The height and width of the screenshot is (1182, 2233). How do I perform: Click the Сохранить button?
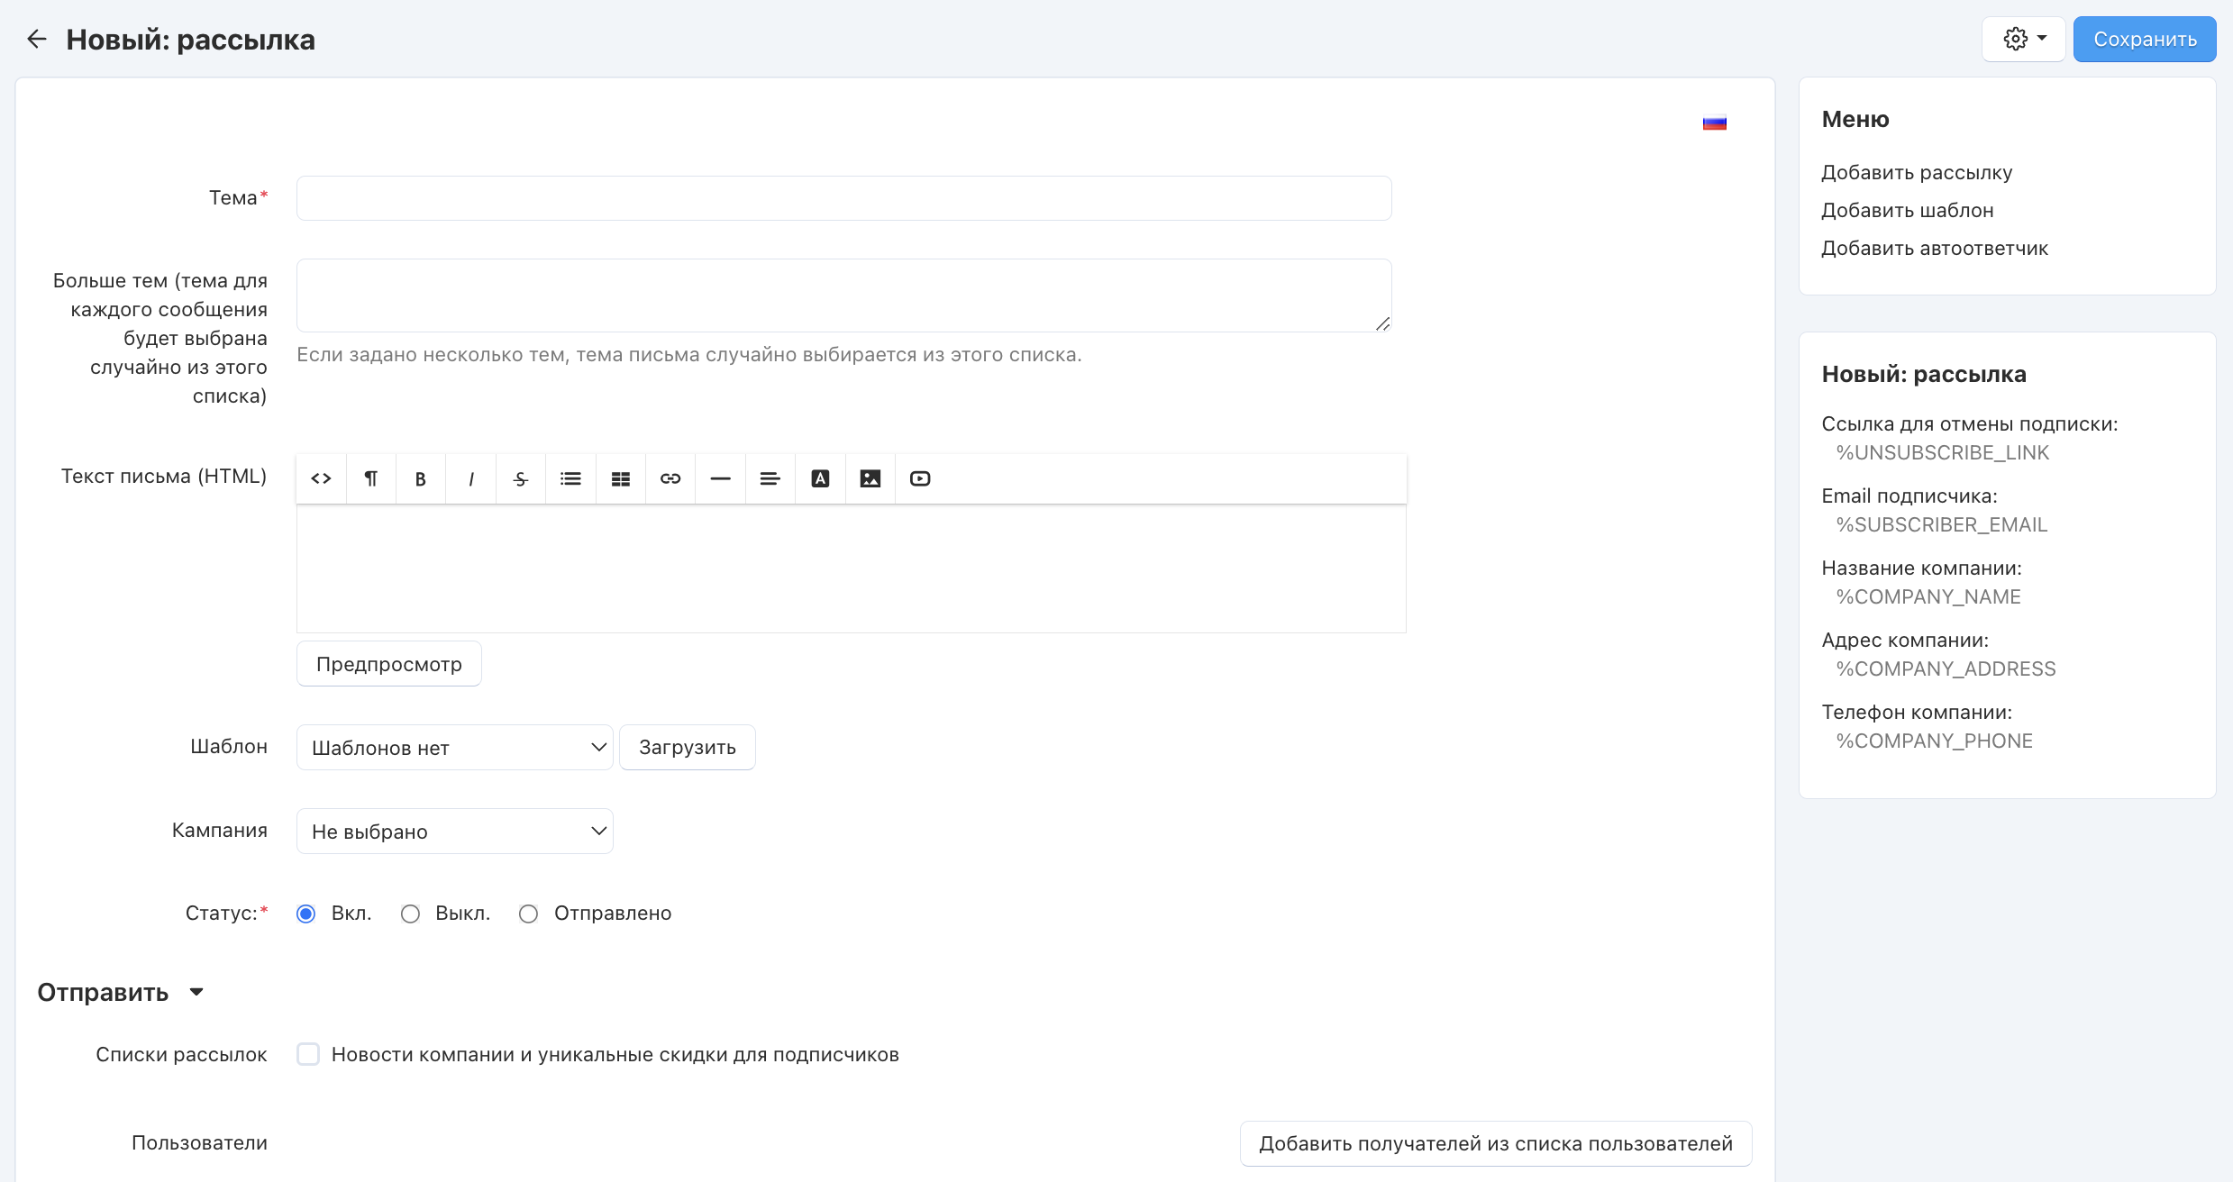point(2144,39)
